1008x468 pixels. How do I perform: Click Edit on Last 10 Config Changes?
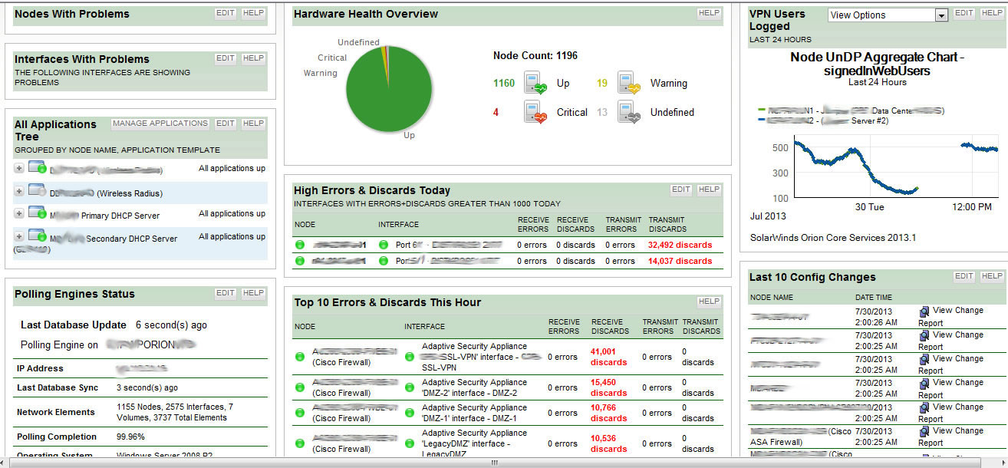tap(964, 276)
